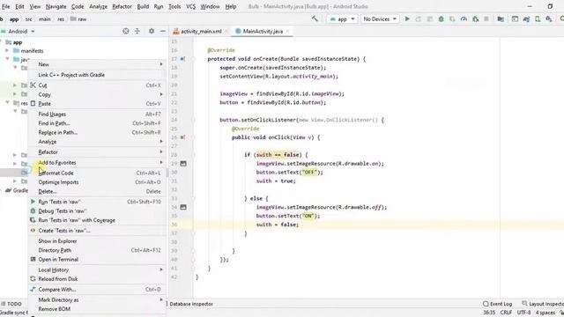
Task: Click the raw breadcrumb in navigation bar
Action: (78, 19)
